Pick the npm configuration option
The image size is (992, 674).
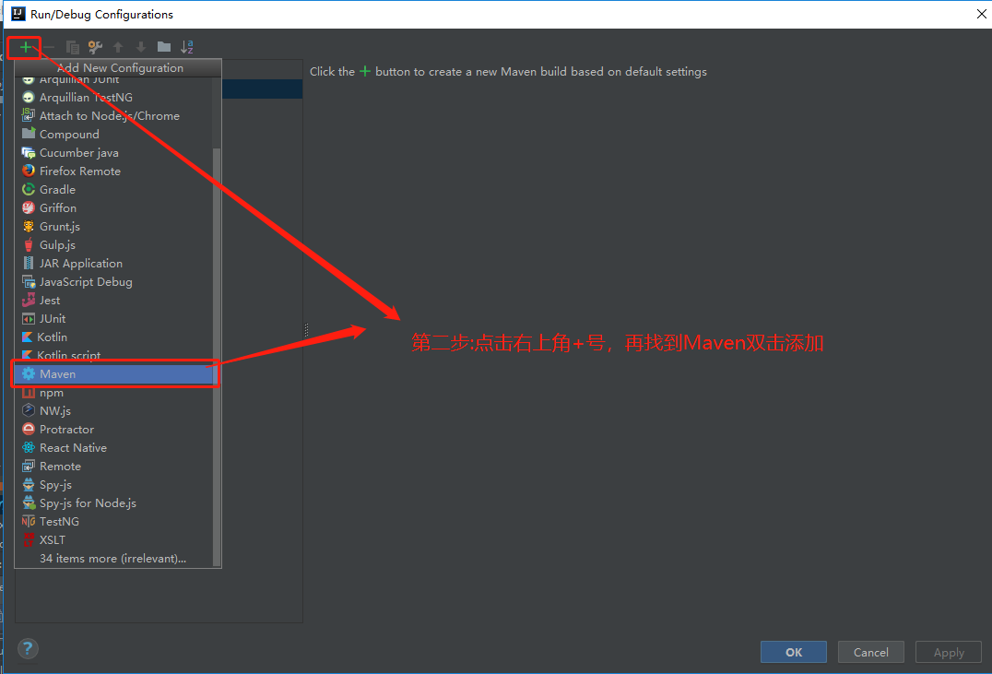[51, 392]
